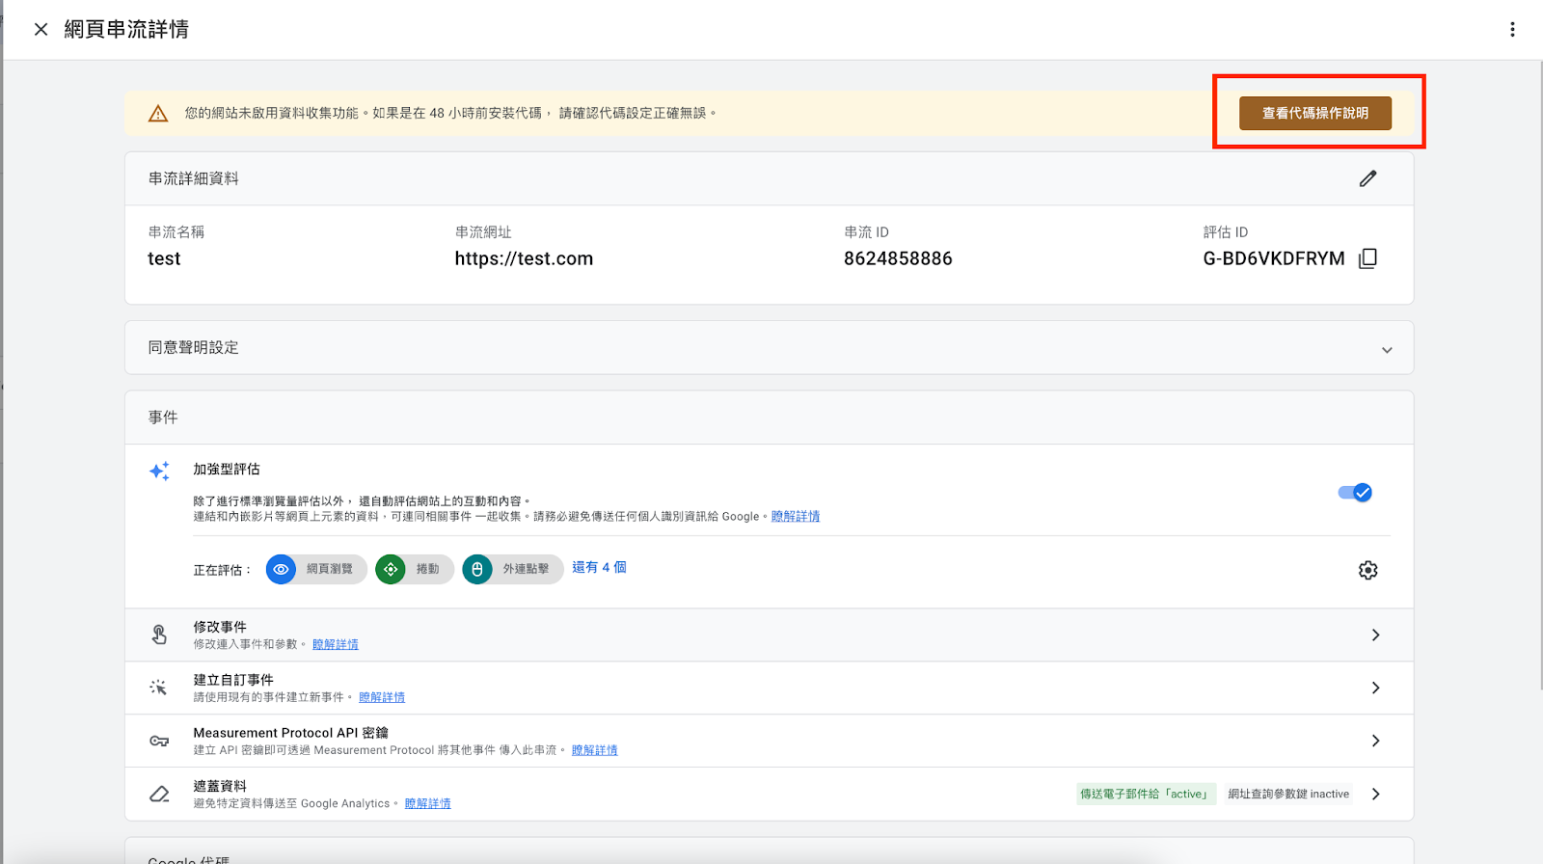Click the 網頁瀏覽 eye icon
This screenshot has height=864, width=1543.
point(281,569)
